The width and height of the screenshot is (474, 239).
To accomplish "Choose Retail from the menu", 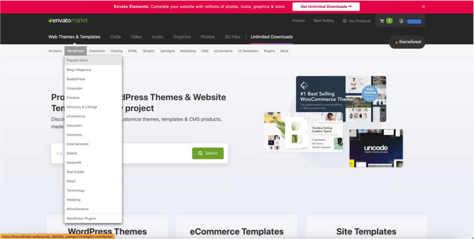I will coord(93,181).
